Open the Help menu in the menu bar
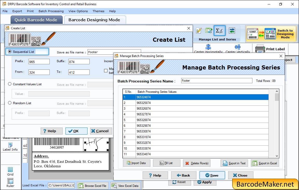The image size is (299, 190). tap(112, 11)
